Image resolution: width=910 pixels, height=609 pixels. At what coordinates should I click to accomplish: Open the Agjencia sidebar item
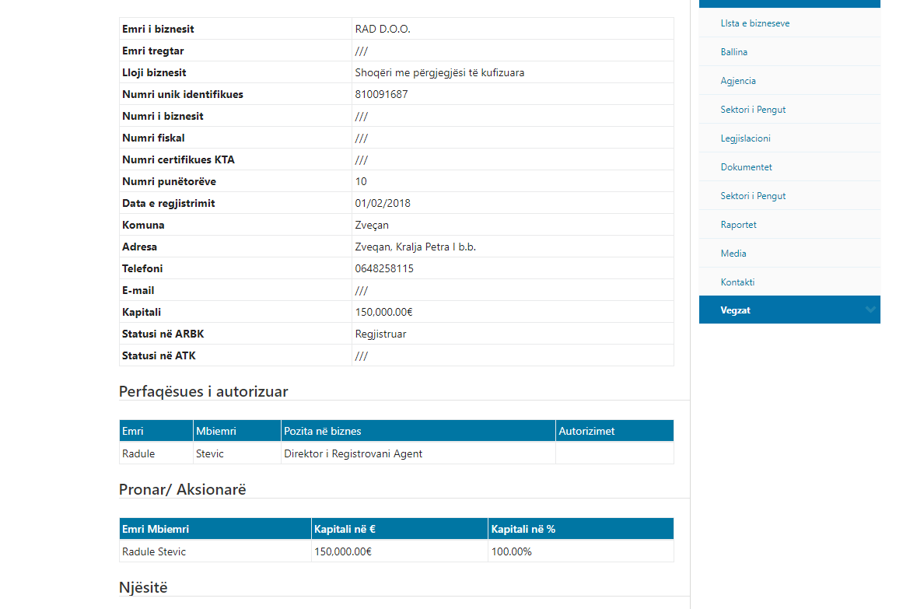pos(738,81)
